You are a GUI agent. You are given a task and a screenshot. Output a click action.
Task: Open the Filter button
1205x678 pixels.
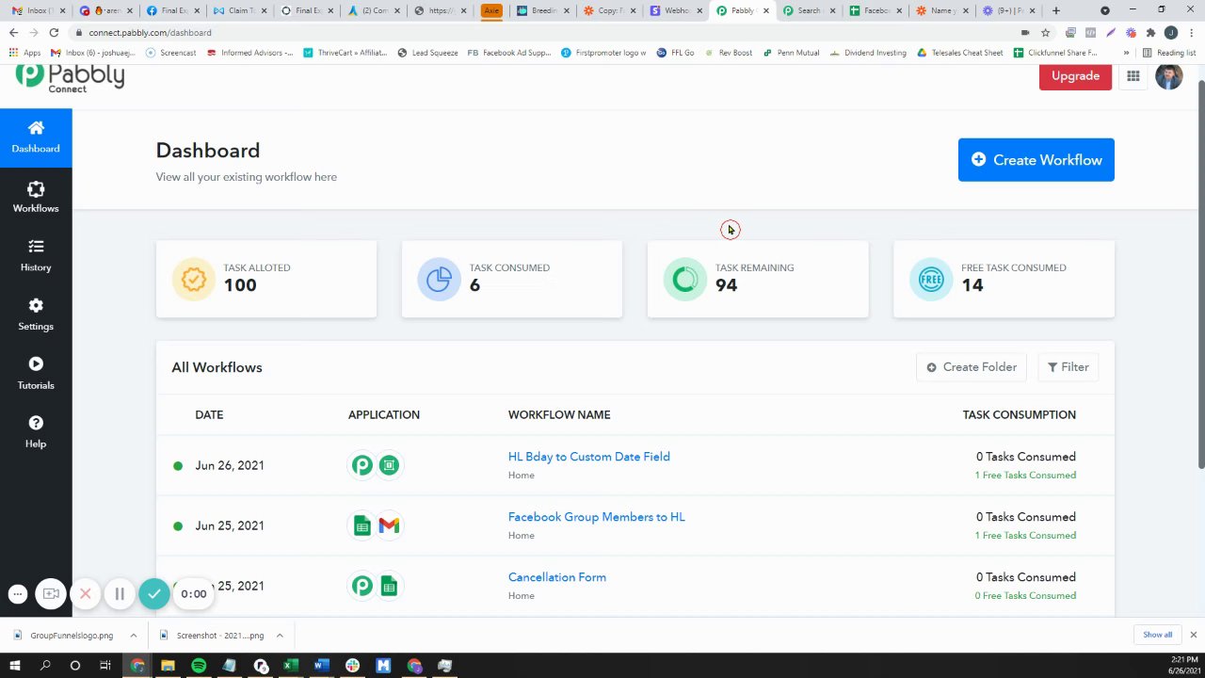point(1068,367)
